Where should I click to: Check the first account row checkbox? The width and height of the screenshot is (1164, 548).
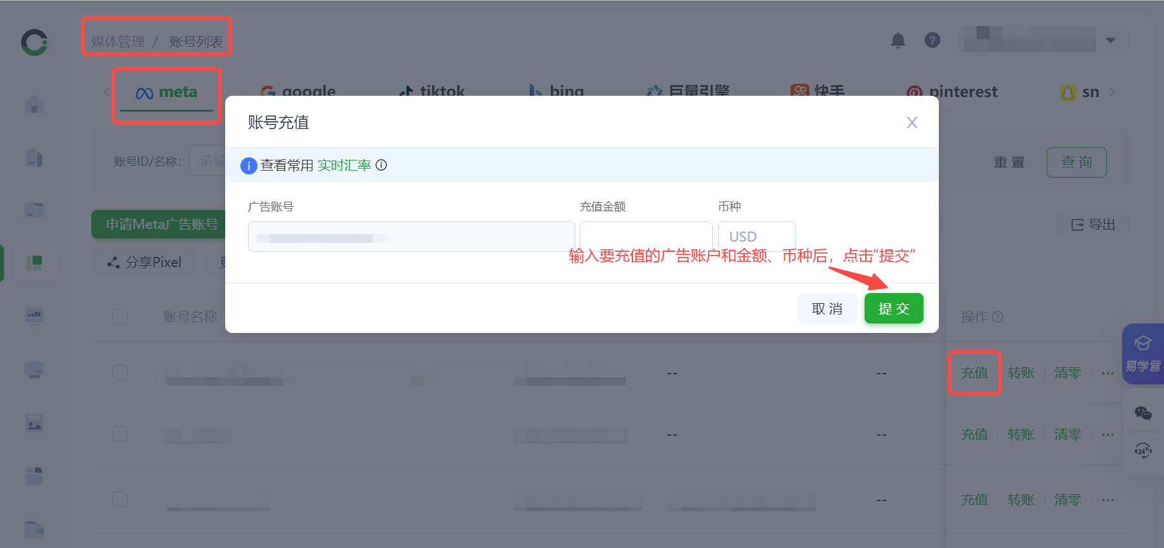click(x=120, y=372)
